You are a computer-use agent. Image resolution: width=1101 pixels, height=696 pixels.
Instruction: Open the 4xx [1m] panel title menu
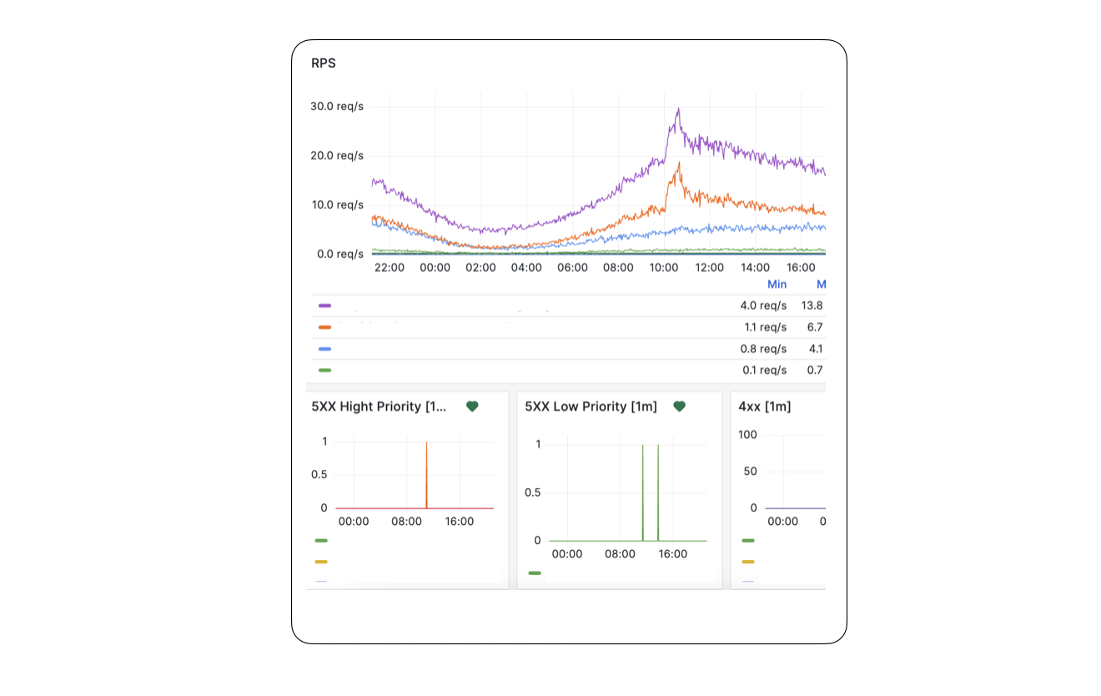pos(764,406)
